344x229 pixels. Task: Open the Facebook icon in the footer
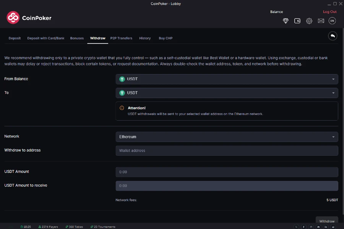pos(304,227)
